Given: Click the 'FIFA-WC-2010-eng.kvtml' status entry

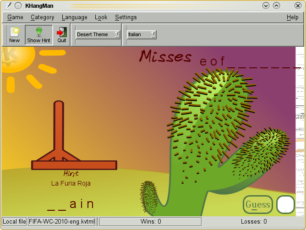Looking at the screenshot, I should click(x=62, y=222).
